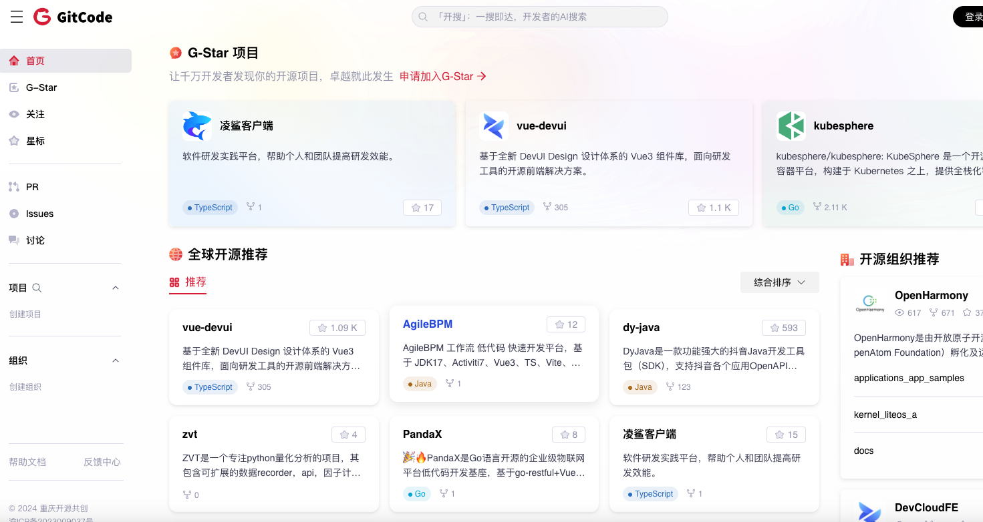Click the Issues icon in sidebar
Viewport: 983px width, 522px height.
click(x=14, y=214)
